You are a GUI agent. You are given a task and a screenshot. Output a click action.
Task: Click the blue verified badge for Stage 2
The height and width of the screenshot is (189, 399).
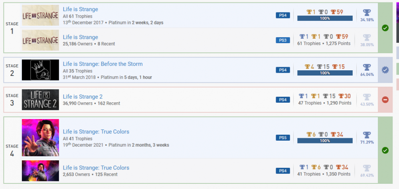coord(385,70)
